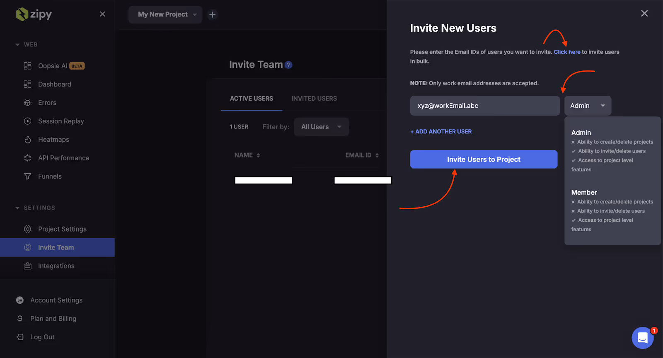The height and width of the screenshot is (358, 663).
Task: Click the API Performance spinner icon
Action: pos(27,158)
